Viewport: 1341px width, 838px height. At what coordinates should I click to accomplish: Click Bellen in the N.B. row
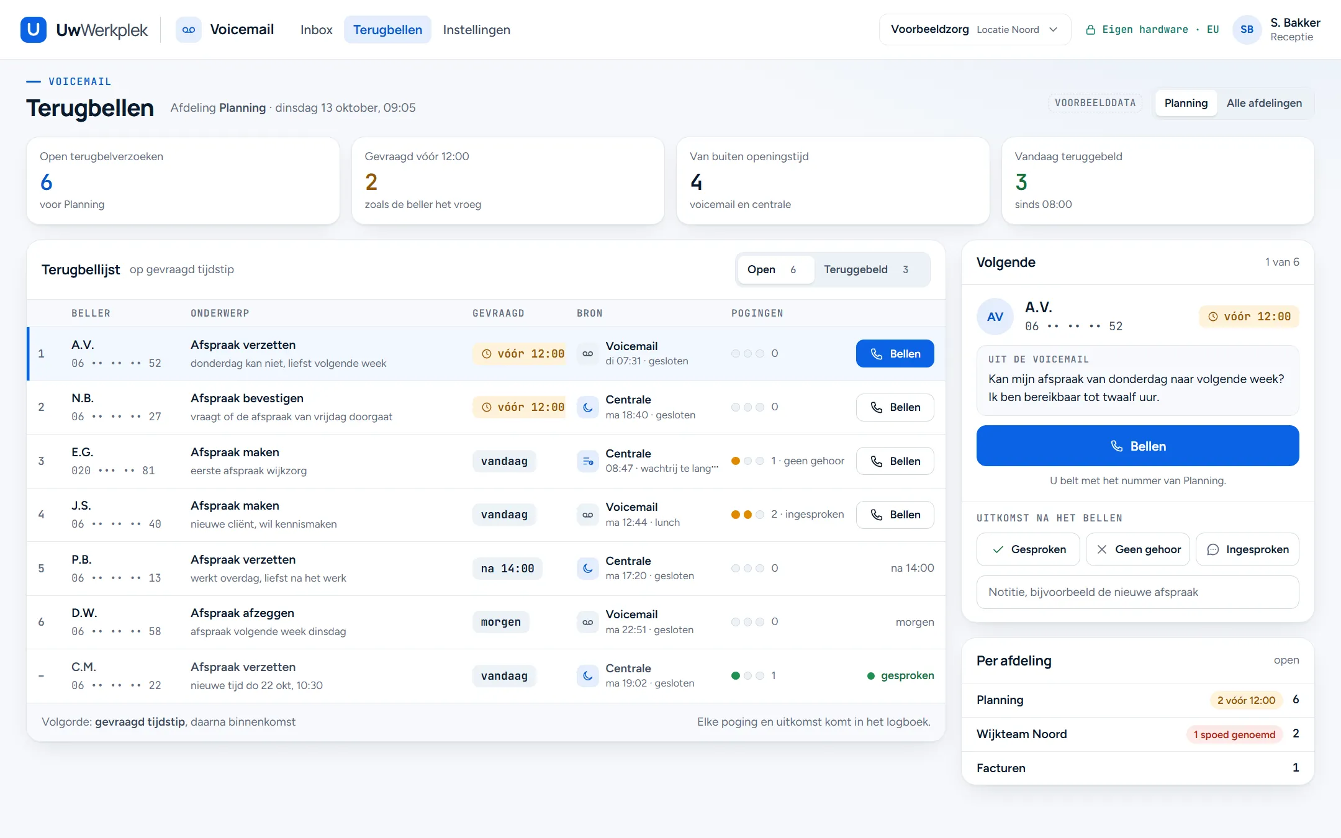pyautogui.click(x=895, y=407)
